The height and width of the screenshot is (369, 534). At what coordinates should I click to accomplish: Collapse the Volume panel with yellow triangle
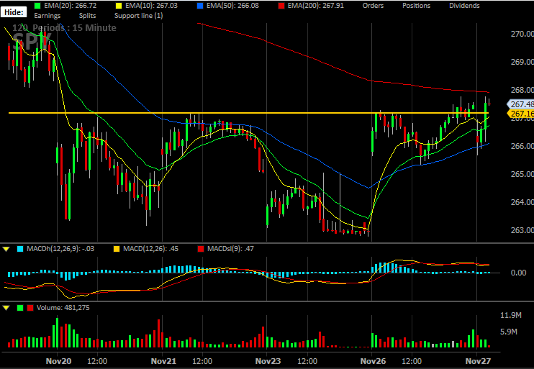[x=6, y=308]
